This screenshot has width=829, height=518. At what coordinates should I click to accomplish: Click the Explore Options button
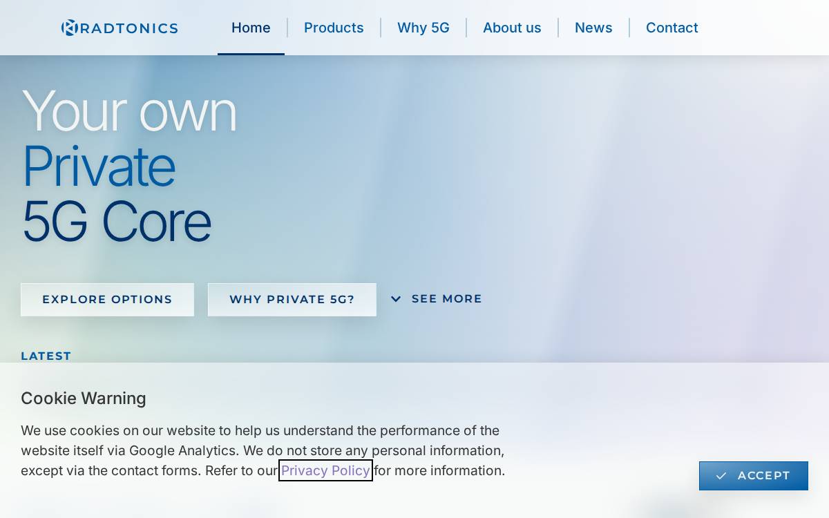[x=107, y=300]
